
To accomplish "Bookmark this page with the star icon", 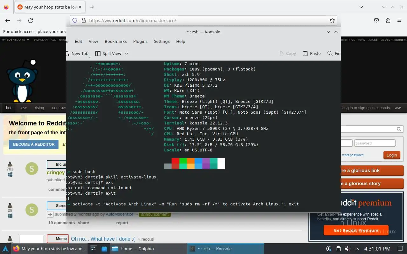I will pos(332,20).
